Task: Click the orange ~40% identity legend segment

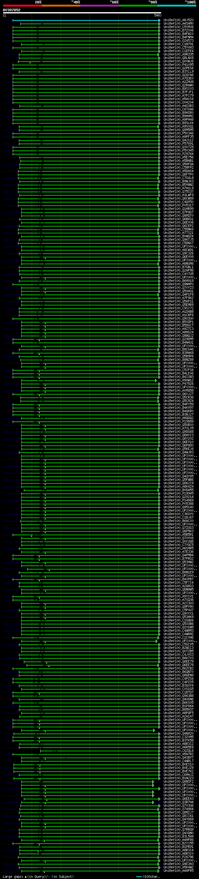Action: point(61,6)
